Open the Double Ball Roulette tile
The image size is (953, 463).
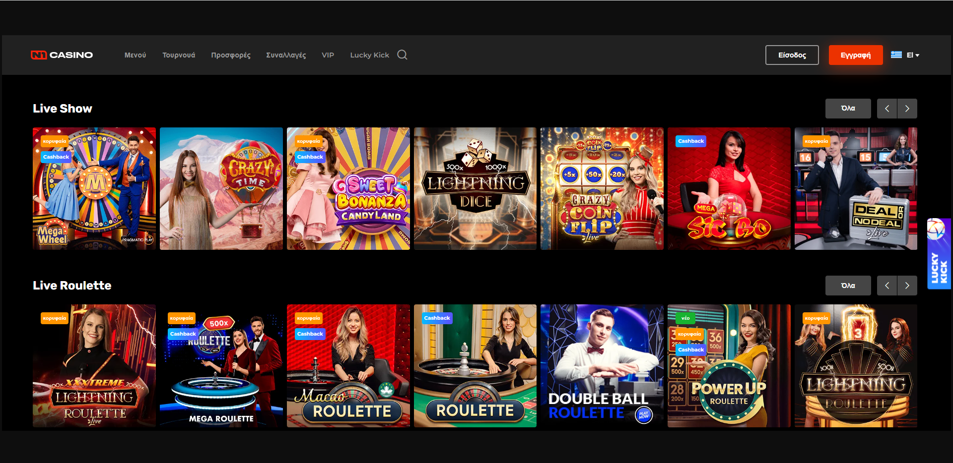602,366
